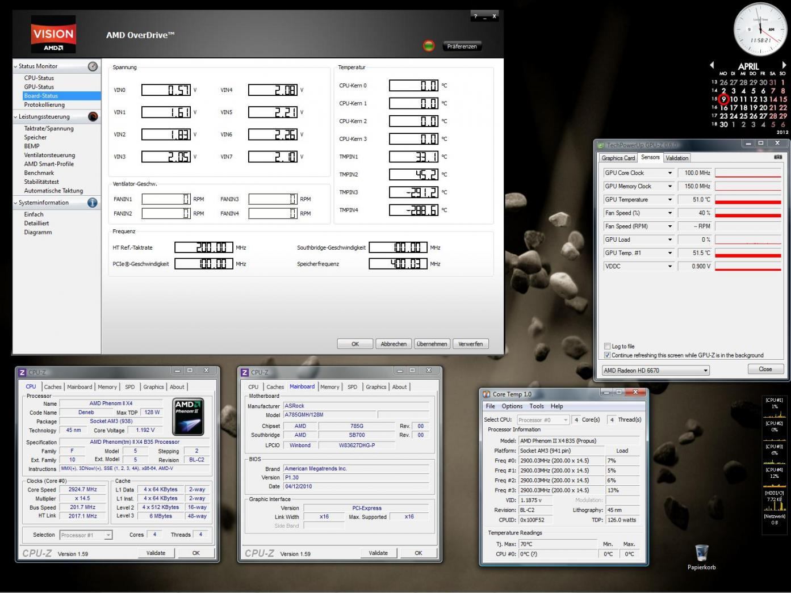Select day 9 in the calendar gadget
Image resolution: width=791 pixels, height=593 pixels.
(x=724, y=99)
